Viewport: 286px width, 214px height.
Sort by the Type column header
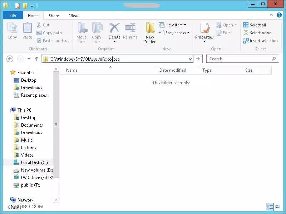click(221, 70)
